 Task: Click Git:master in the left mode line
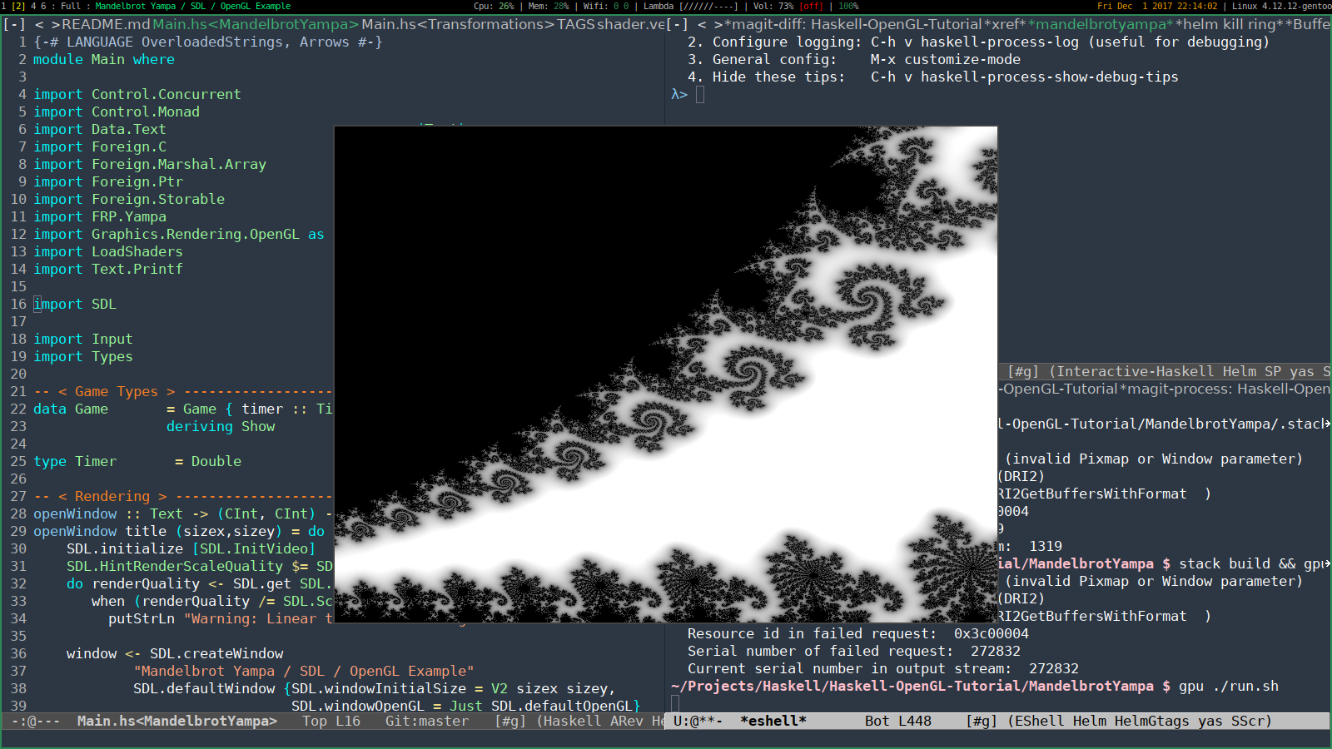[x=426, y=722]
